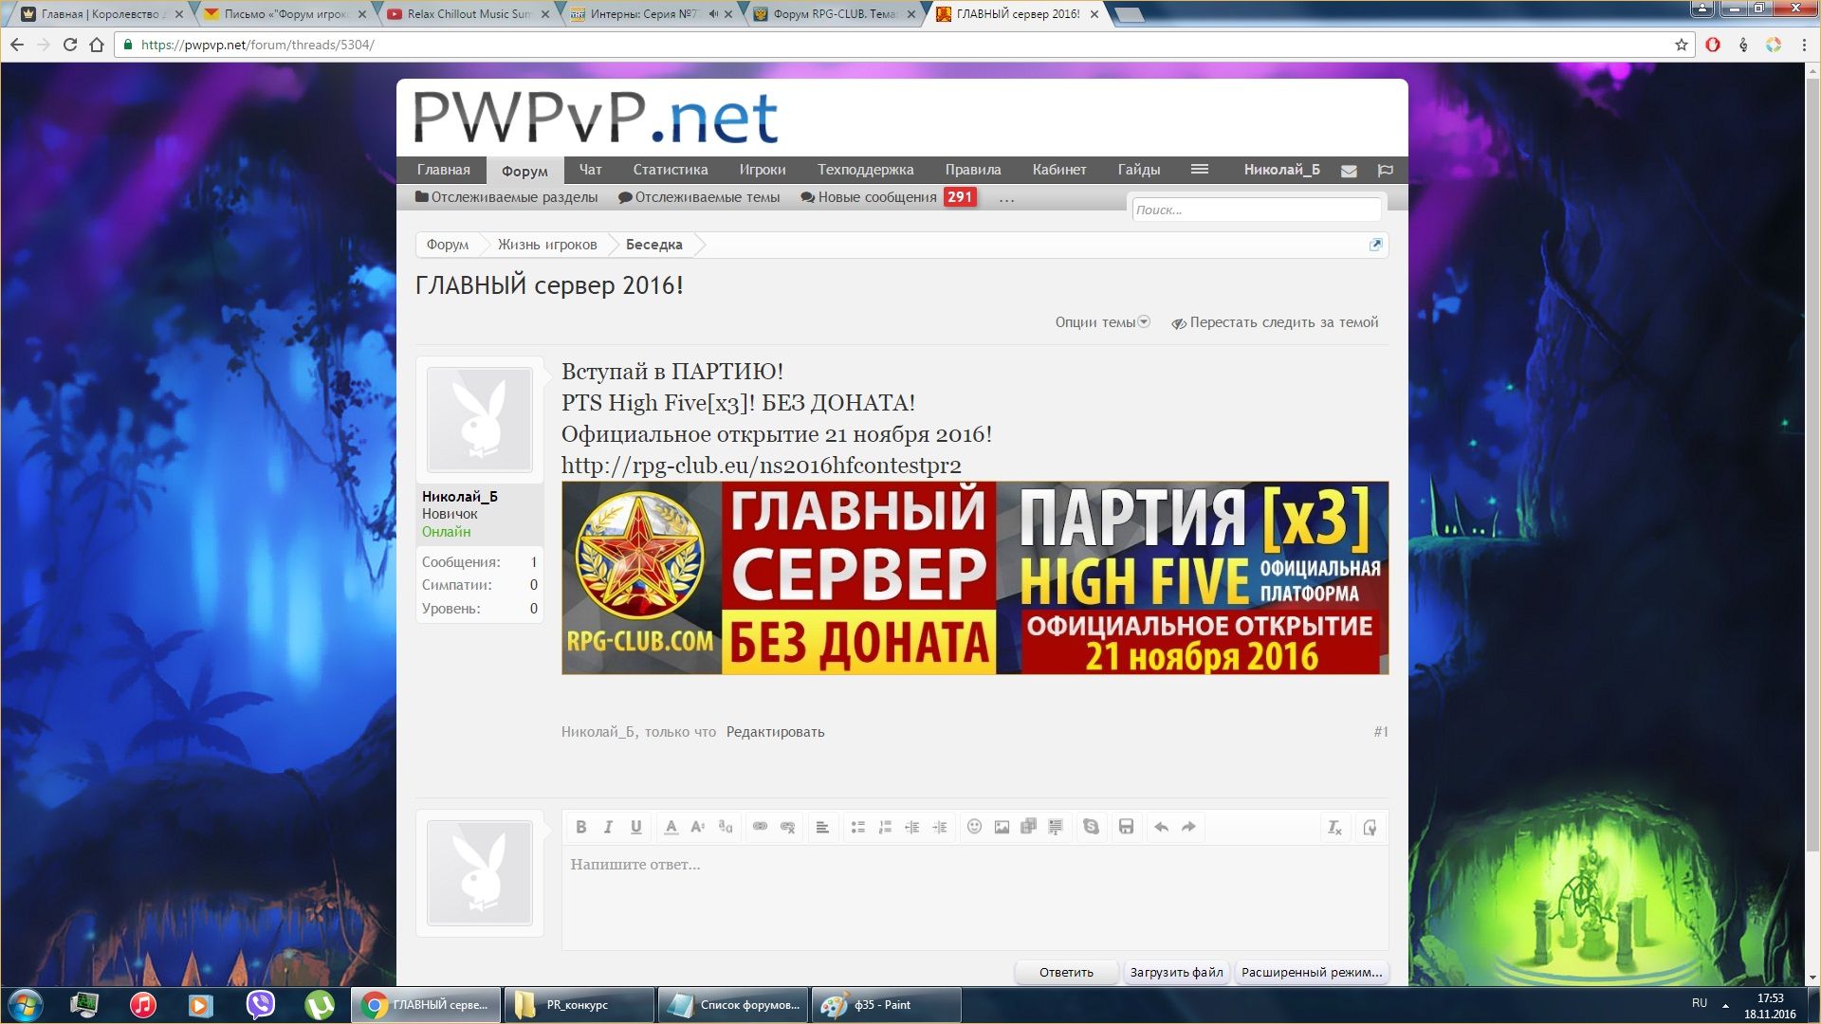
Task: Open Статистика navigation tab
Action: [670, 170]
